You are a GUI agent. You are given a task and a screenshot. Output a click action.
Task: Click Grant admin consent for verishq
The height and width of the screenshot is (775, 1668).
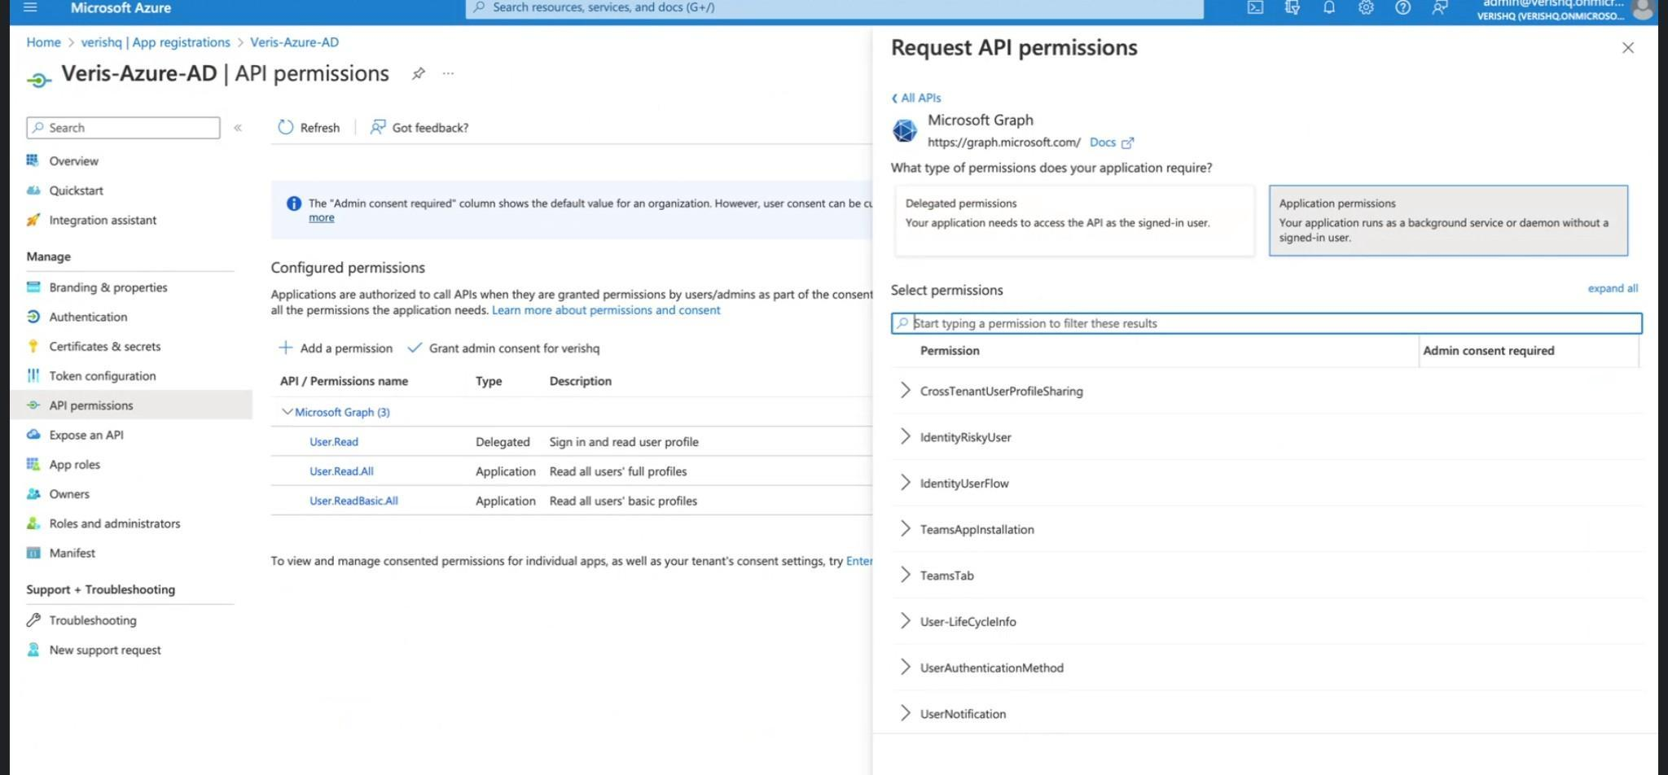click(x=513, y=348)
